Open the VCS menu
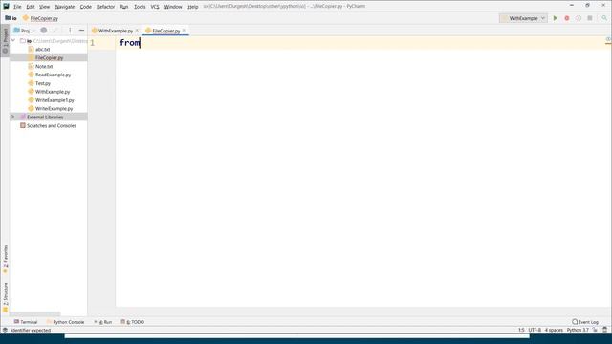 pyautogui.click(x=155, y=7)
